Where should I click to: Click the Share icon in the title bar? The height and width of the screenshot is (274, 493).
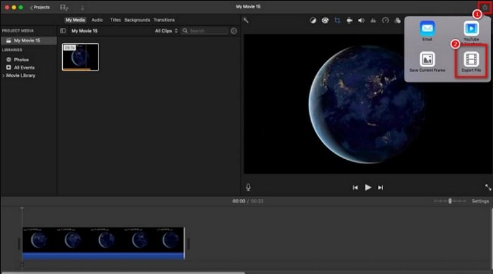click(x=485, y=7)
